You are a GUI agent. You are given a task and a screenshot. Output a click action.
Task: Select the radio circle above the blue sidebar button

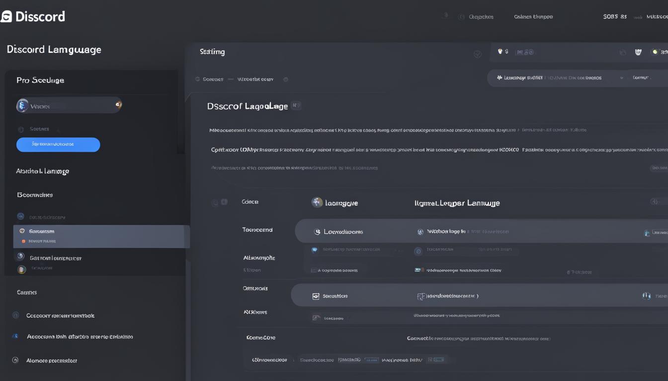tap(20, 129)
